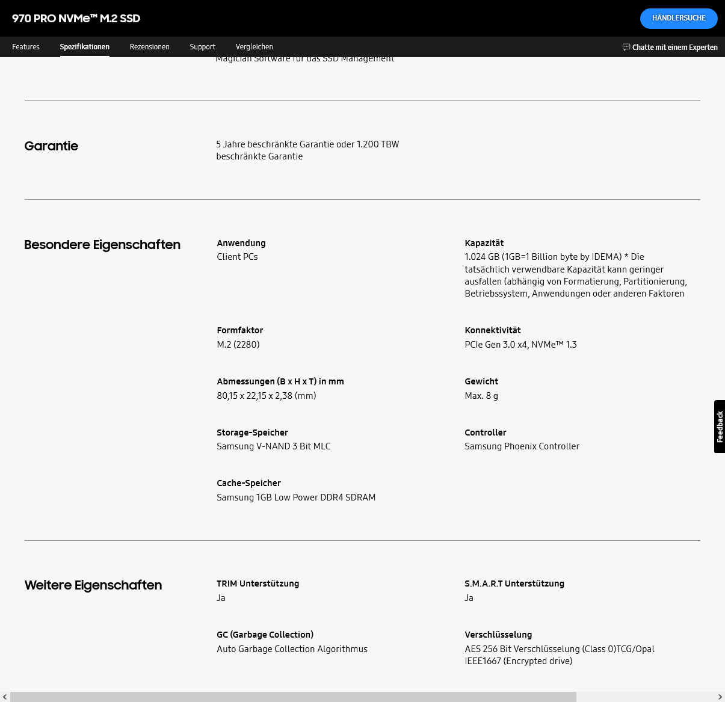Screen dimensions: 725x702
Task: Click the Client PCs value
Action: point(237,257)
